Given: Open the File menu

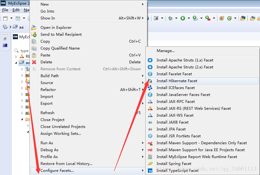Looking at the screenshot, I should (5, 10).
